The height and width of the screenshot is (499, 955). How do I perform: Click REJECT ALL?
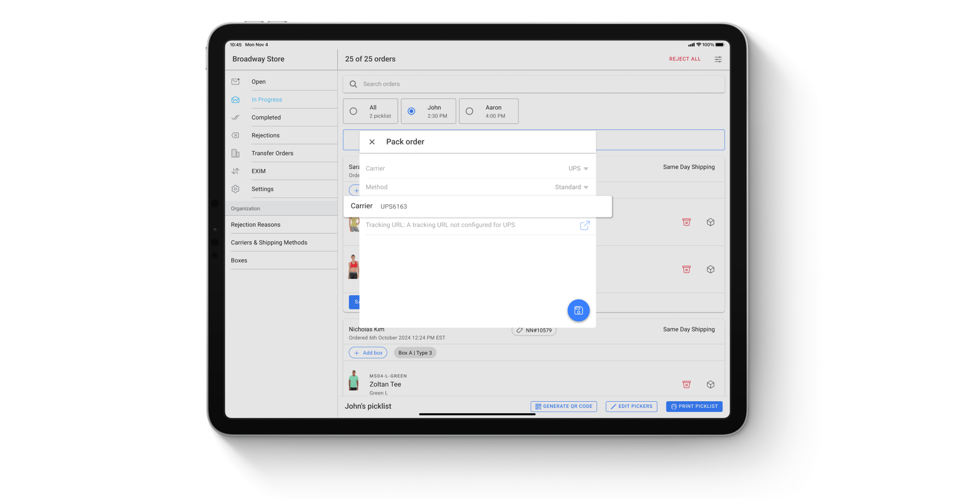(685, 59)
